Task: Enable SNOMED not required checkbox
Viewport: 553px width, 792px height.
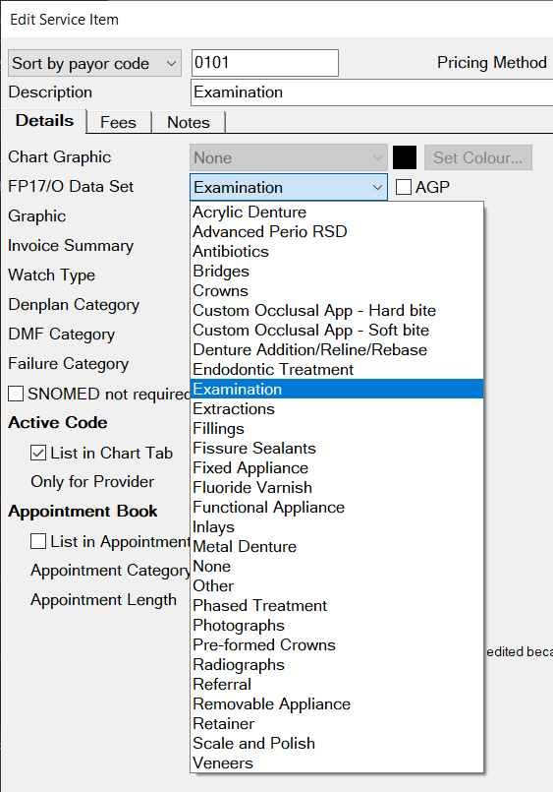Action: [16, 394]
